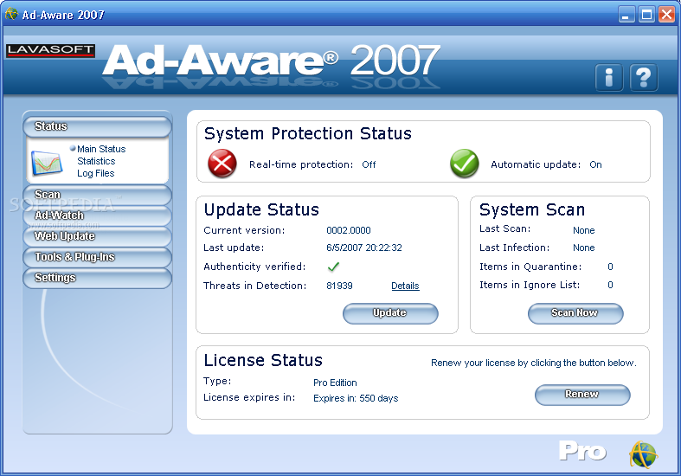681x476 pixels.
Task: Open the info (i) icon button
Action: pos(609,77)
